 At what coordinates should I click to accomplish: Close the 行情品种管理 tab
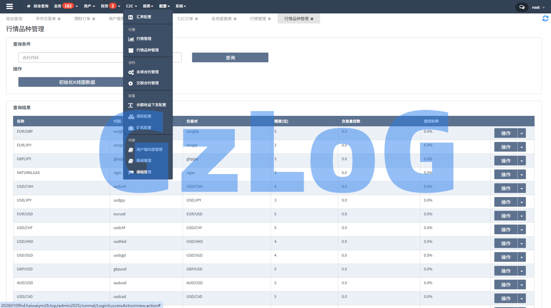coord(312,19)
